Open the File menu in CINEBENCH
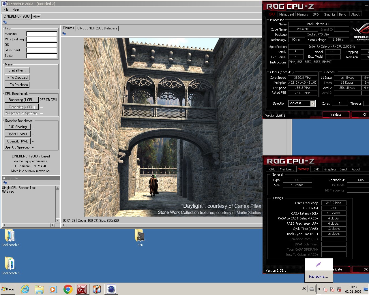 [6, 10]
